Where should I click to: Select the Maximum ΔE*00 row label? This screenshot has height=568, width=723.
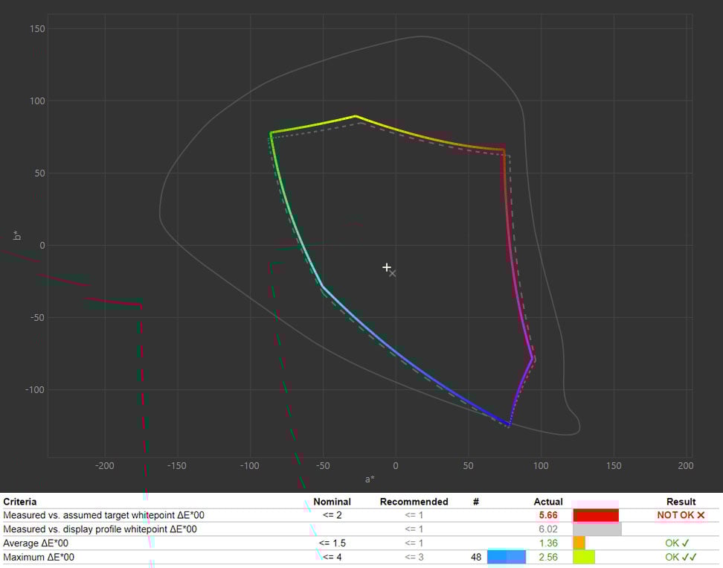coord(39,557)
